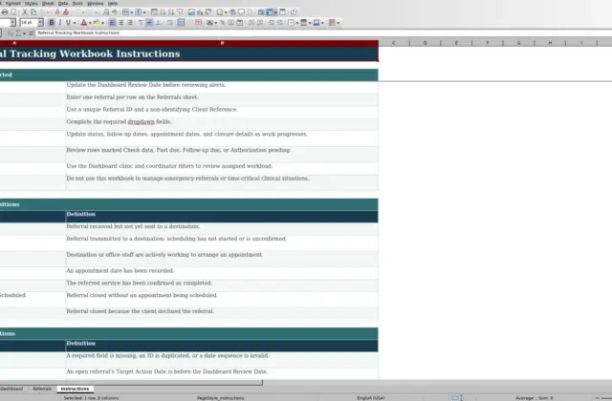
Task: Open the font color dropdown arrow
Action: [90, 23]
